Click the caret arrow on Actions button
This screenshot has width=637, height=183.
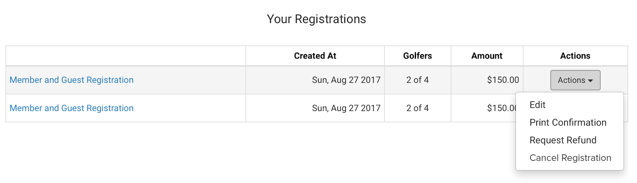point(590,81)
